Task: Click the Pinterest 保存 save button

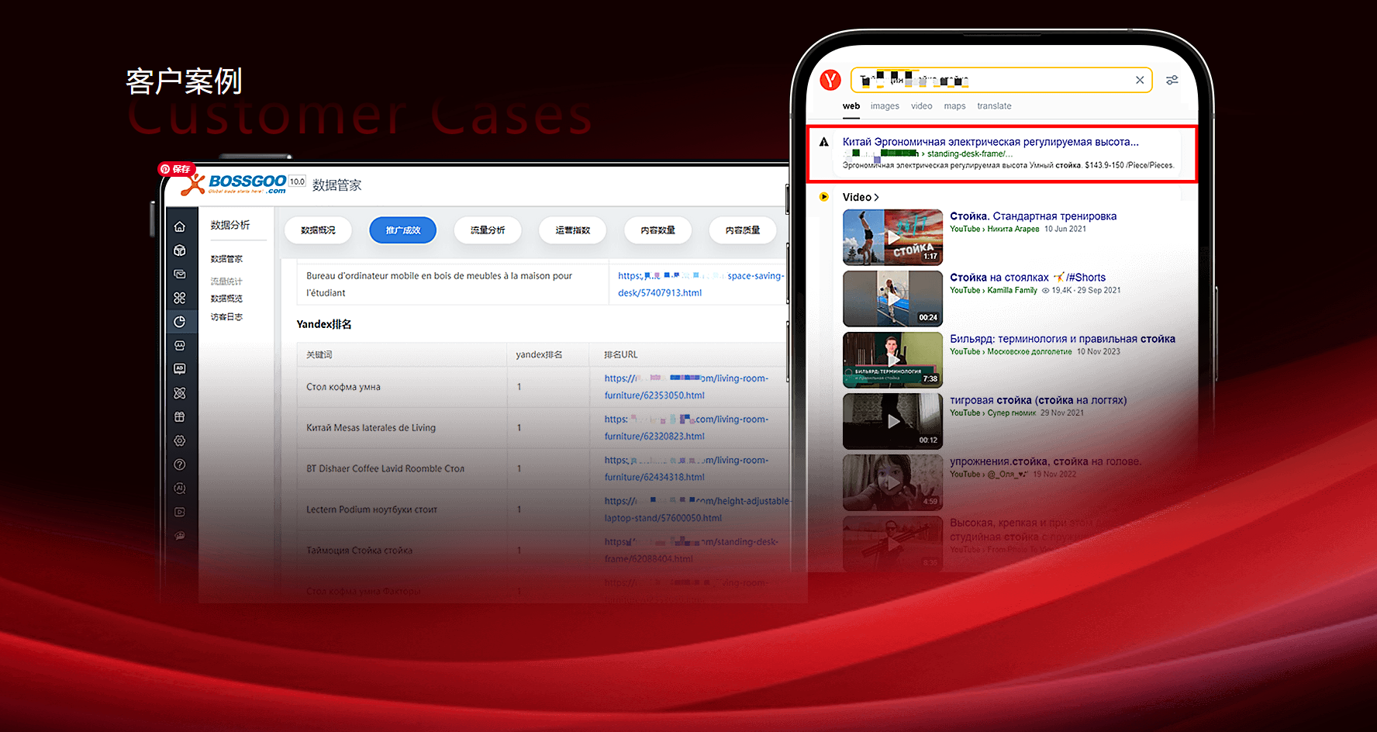Action: [176, 169]
